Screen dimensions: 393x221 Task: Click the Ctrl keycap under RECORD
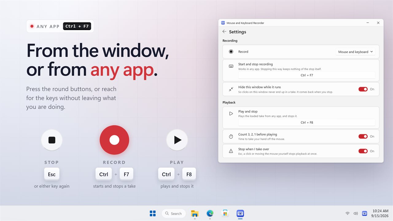[104, 174]
